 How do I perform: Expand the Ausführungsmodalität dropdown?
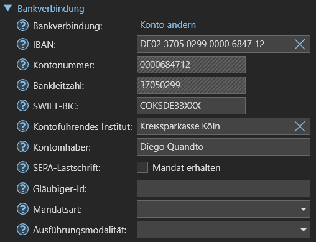(223, 230)
